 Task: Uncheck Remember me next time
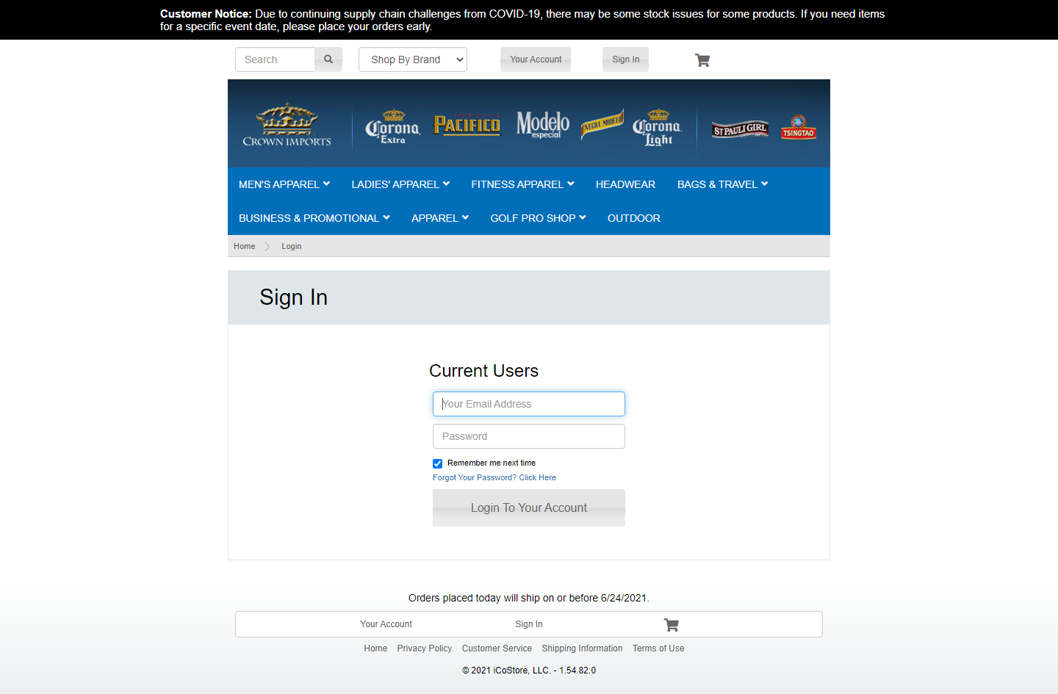click(x=438, y=463)
